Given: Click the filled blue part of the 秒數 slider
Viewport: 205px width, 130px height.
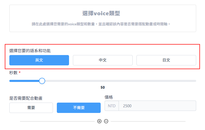Looking at the screenshot, I should tap(25, 81).
